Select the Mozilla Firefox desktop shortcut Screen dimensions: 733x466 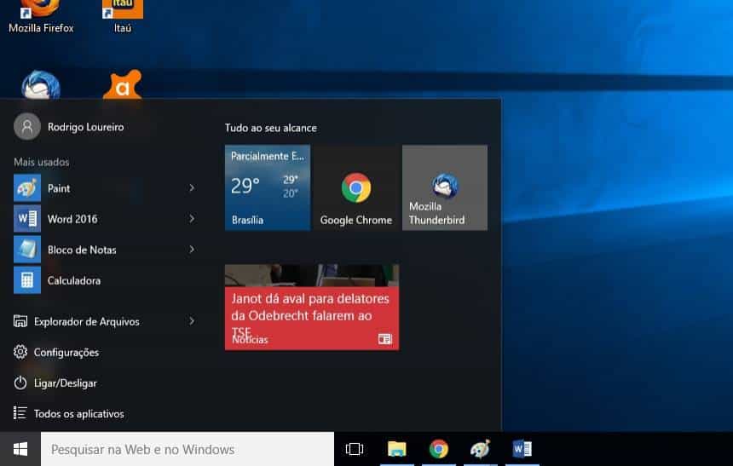41,17
